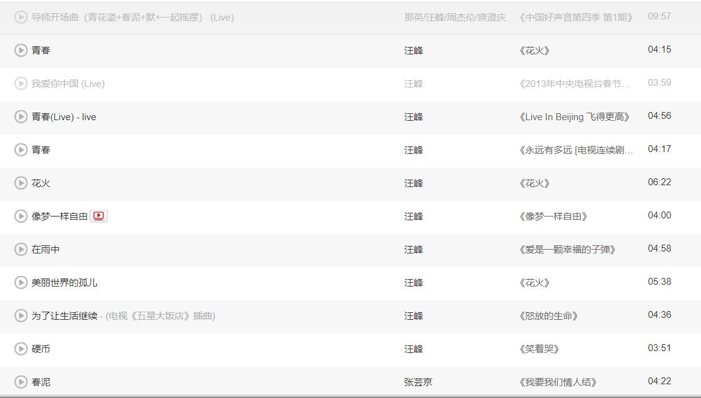The width and height of the screenshot is (701, 398).
Task: Open artist 汪峰 in 花火 song row
Action: point(413,183)
